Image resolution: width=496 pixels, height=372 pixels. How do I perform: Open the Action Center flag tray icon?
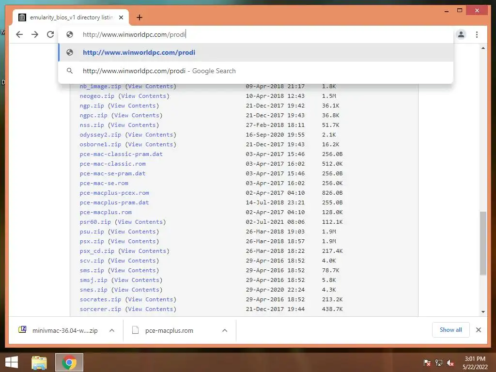(x=427, y=363)
